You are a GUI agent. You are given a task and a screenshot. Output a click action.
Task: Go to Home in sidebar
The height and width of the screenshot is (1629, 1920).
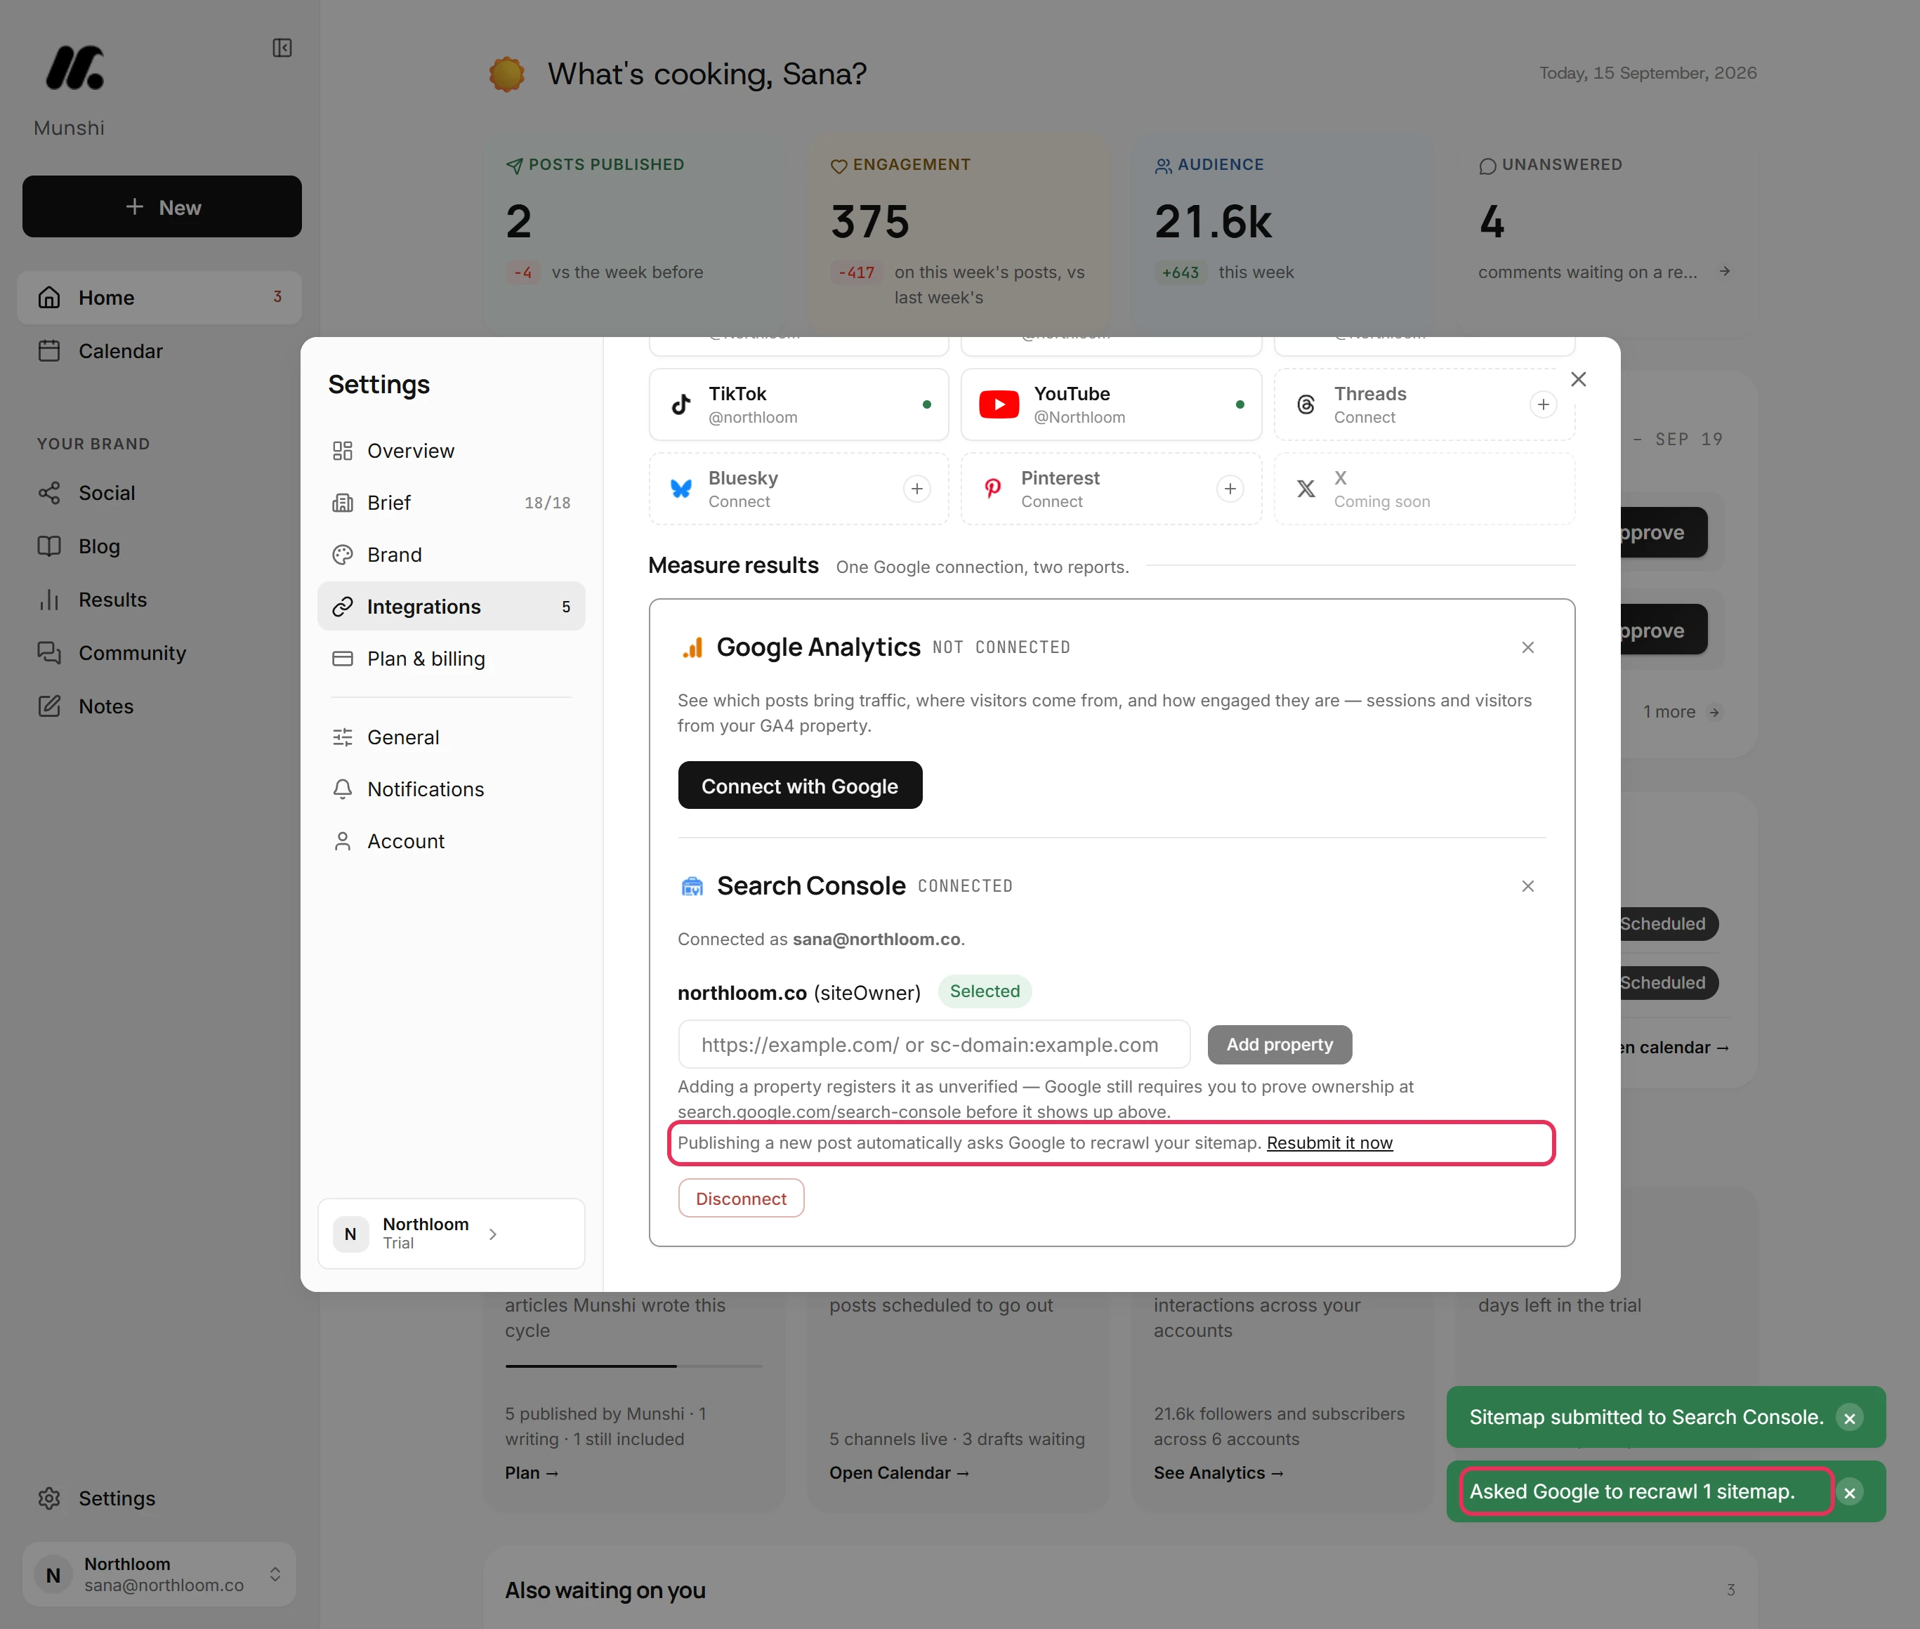[x=159, y=297]
